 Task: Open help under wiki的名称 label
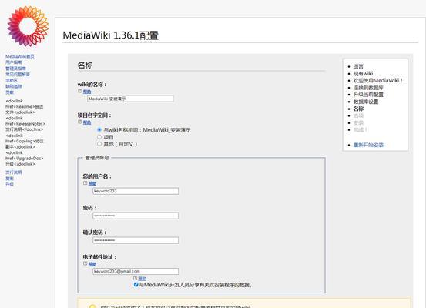click(87, 92)
